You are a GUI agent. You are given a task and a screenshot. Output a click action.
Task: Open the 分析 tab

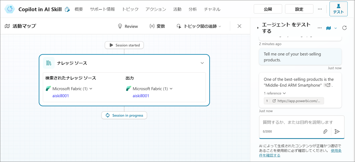tap(193, 9)
